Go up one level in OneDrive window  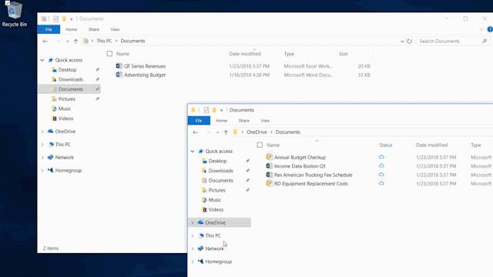click(226, 132)
